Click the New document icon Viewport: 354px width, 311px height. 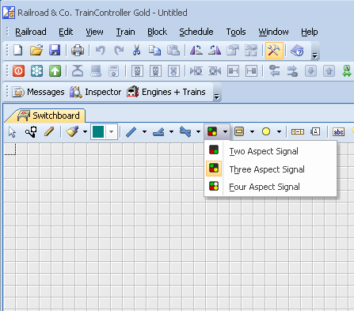[17, 50]
